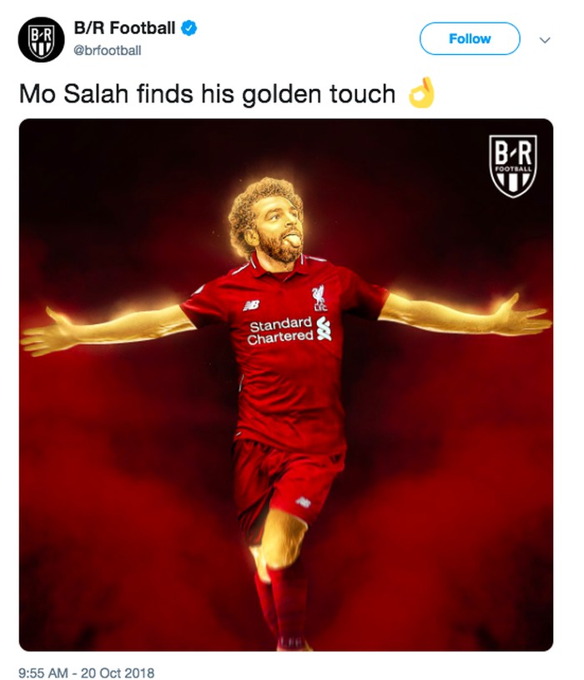Click the player's outstretched left-side hand
Screen dimensions: 584x680
47,332
